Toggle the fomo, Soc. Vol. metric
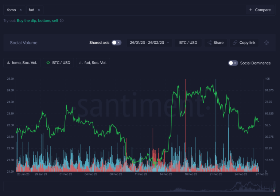Screen dimensions: 280x196 tap(22, 63)
